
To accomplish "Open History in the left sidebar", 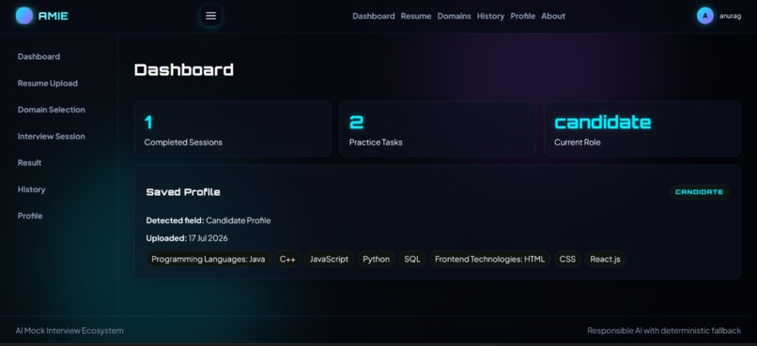I will pos(31,189).
